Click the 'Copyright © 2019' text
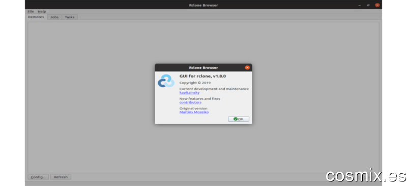 [x=195, y=83]
